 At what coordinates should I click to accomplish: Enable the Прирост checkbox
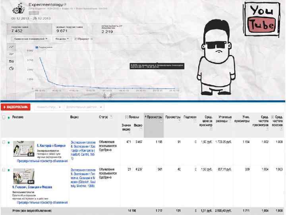pos(76,39)
